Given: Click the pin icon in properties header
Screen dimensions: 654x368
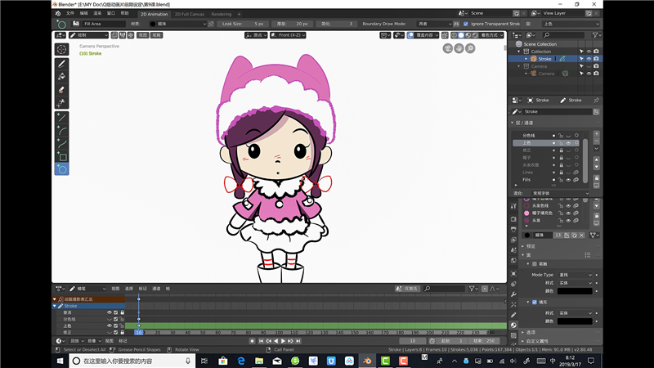Looking at the screenshot, I should 596,100.
